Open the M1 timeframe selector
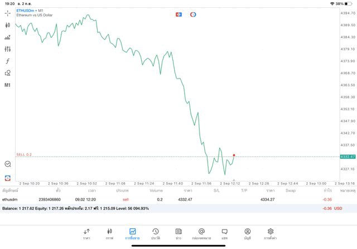This screenshot has height=249, width=357. point(8,85)
